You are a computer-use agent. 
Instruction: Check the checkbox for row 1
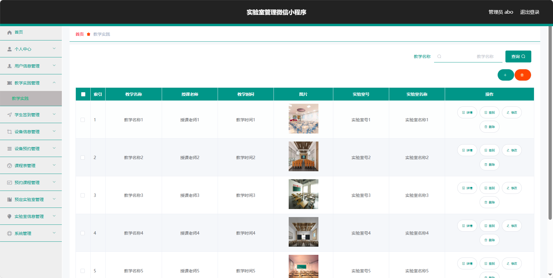tap(83, 120)
